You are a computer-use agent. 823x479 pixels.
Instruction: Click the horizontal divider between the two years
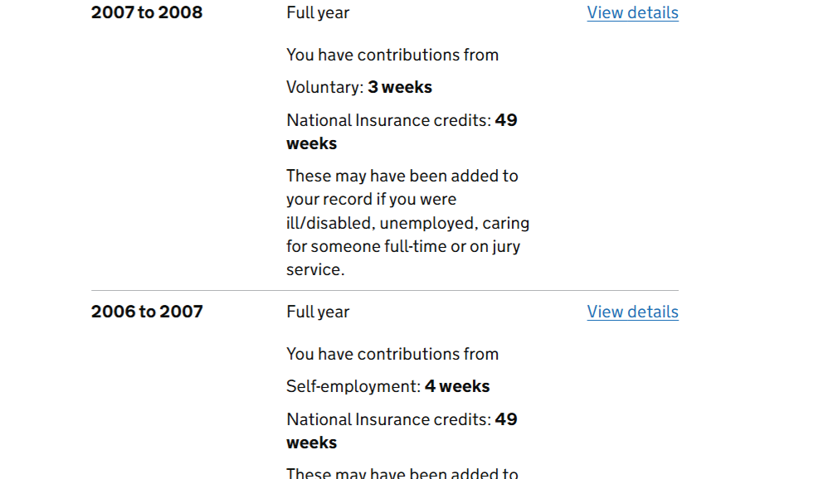pyautogui.click(x=384, y=291)
